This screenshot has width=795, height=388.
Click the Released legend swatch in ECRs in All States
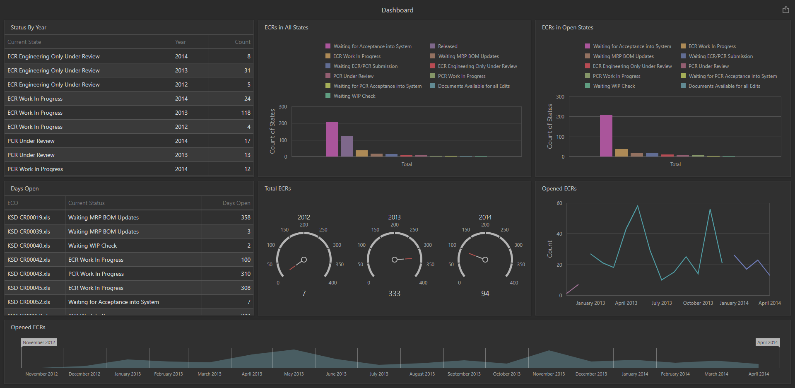click(x=433, y=46)
